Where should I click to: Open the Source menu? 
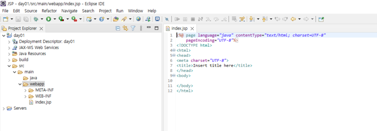pyautogui.click(x=31, y=11)
